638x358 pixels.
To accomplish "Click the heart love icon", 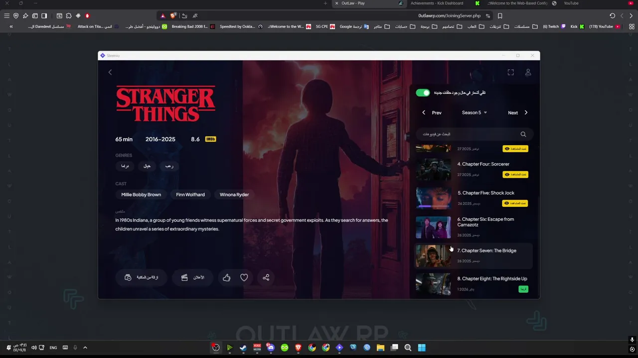I will pyautogui.click(x=244, y=277).
